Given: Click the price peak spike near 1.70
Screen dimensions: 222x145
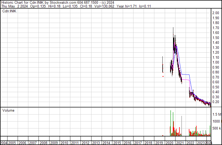Looking at the screenshot, I should pos(173,30).
